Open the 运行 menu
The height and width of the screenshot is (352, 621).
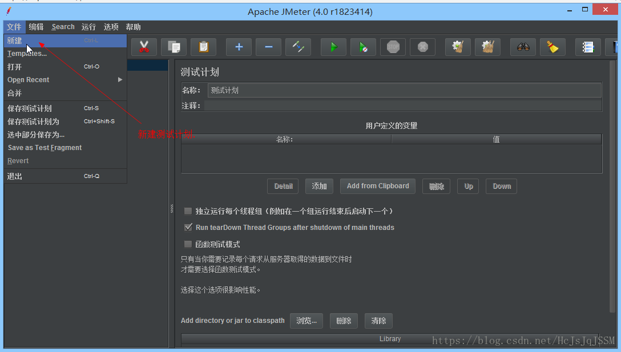point(88,27)
